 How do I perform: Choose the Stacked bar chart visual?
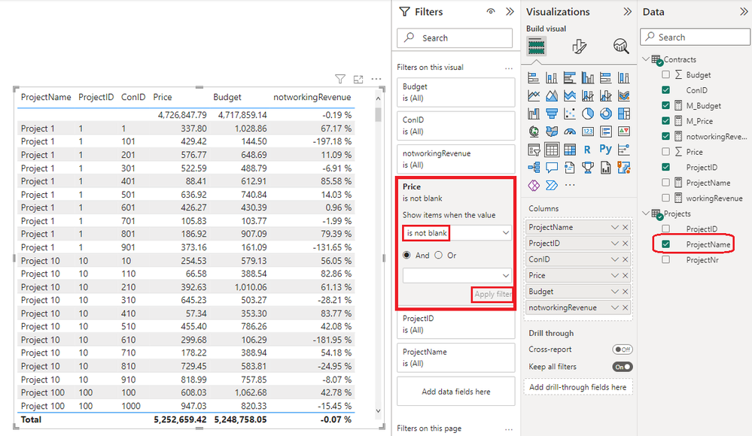[x=533, y=77]
